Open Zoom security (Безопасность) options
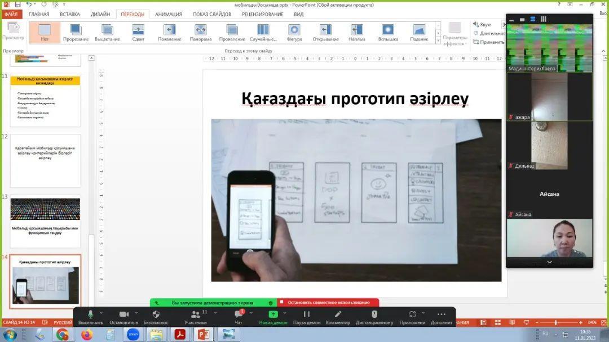Image resolution: width=609 pixels, height=342 pixels. (x=156, y=317)
